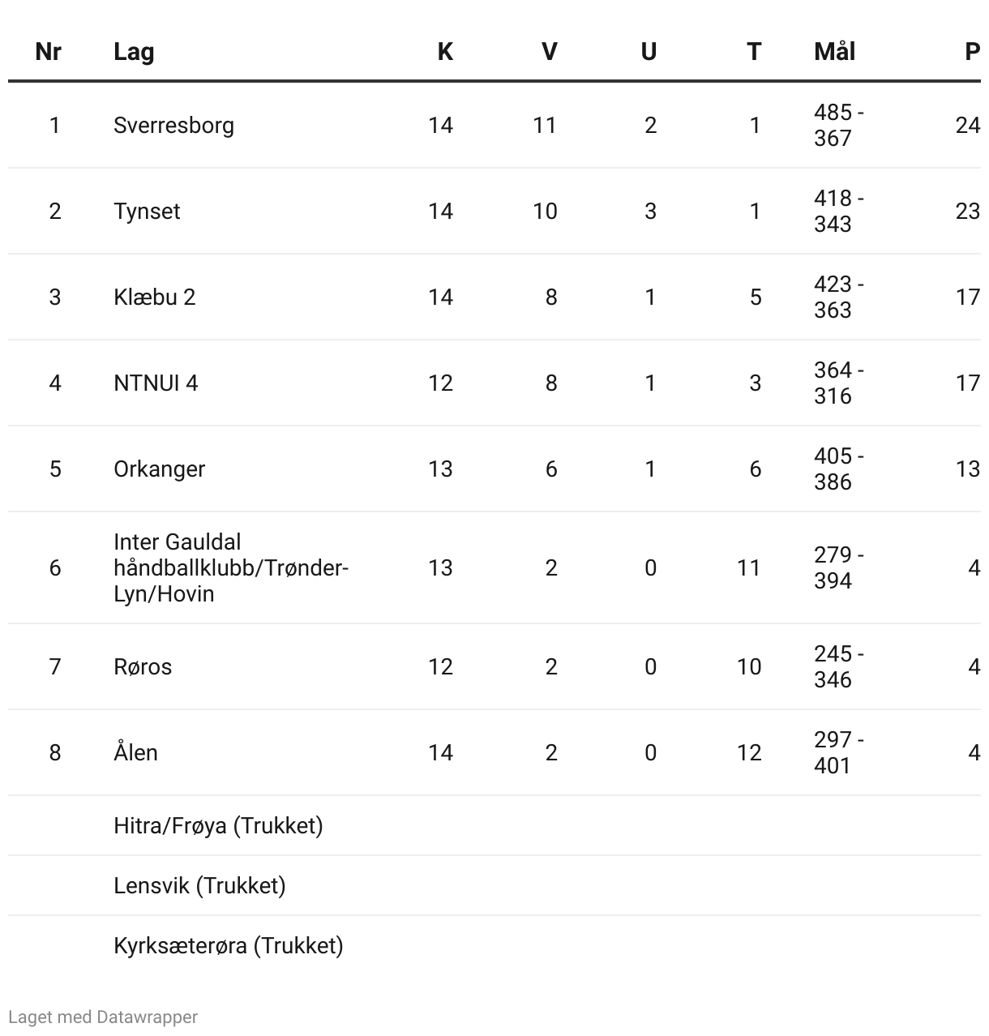989x1036 pixels.
Task: Select the NTNUI 4 team row name
Action: pos(156,383)
